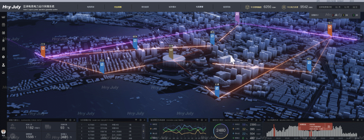The image size is (364, 140).
Task: Click the 2480 KWH ring gauge
Action: (221, 131)
